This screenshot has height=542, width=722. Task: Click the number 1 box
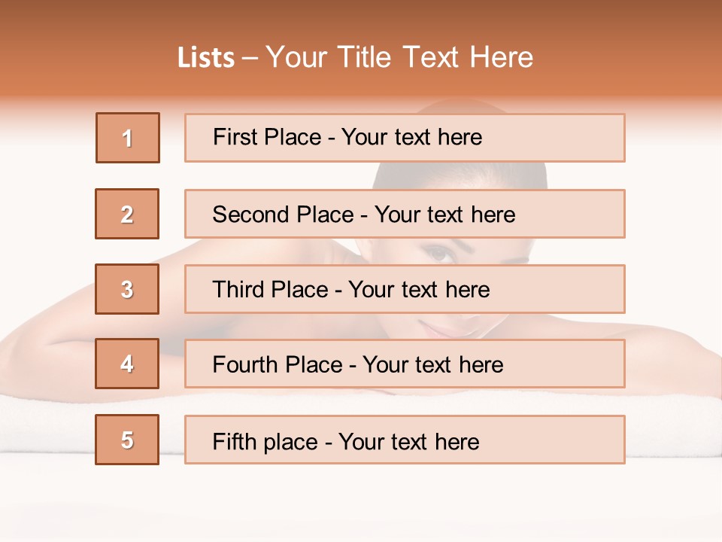tap(128, 138)
